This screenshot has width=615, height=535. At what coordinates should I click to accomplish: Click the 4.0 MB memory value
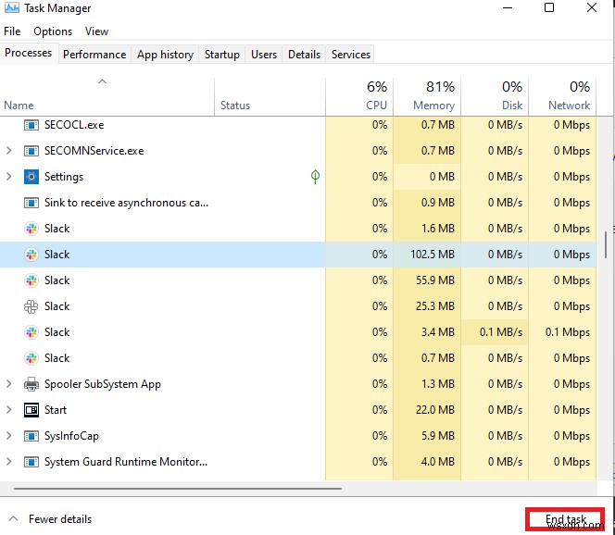[438, 462]
